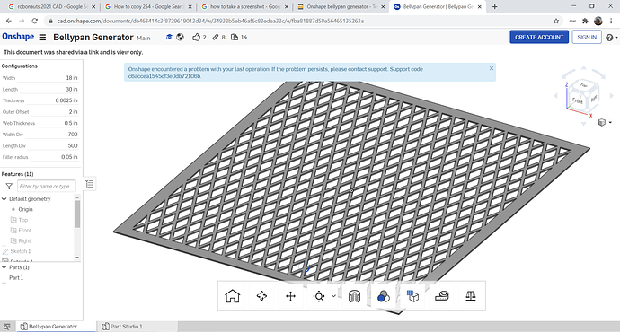Select Part 1 in the parts list

(16, 277)
